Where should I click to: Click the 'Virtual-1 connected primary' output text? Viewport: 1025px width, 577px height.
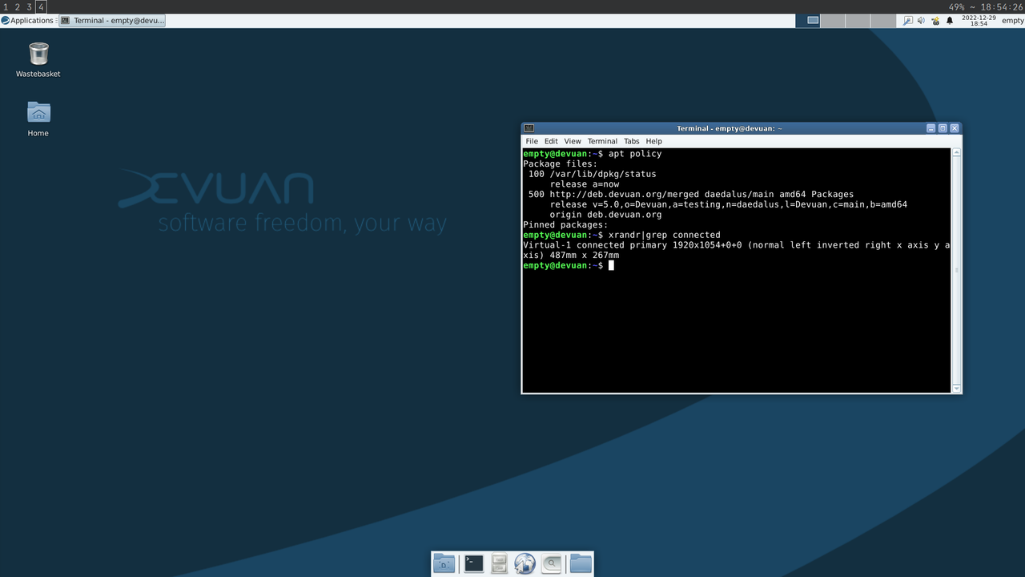[x=595, y=245]
